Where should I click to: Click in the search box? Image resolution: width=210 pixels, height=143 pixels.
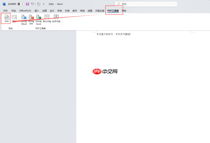tap(146, 4)
